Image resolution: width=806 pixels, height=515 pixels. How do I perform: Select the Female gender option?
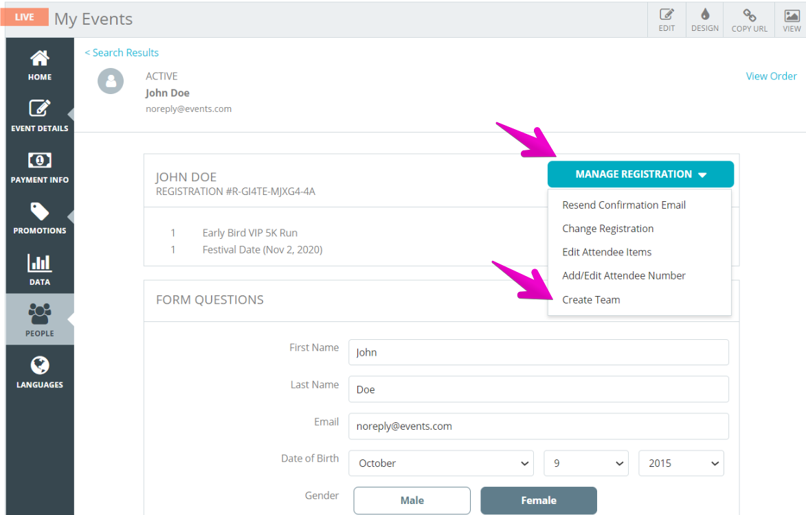pos(539,501)
